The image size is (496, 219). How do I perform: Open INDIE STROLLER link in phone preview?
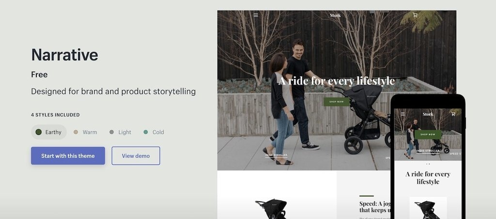point(428,151)
